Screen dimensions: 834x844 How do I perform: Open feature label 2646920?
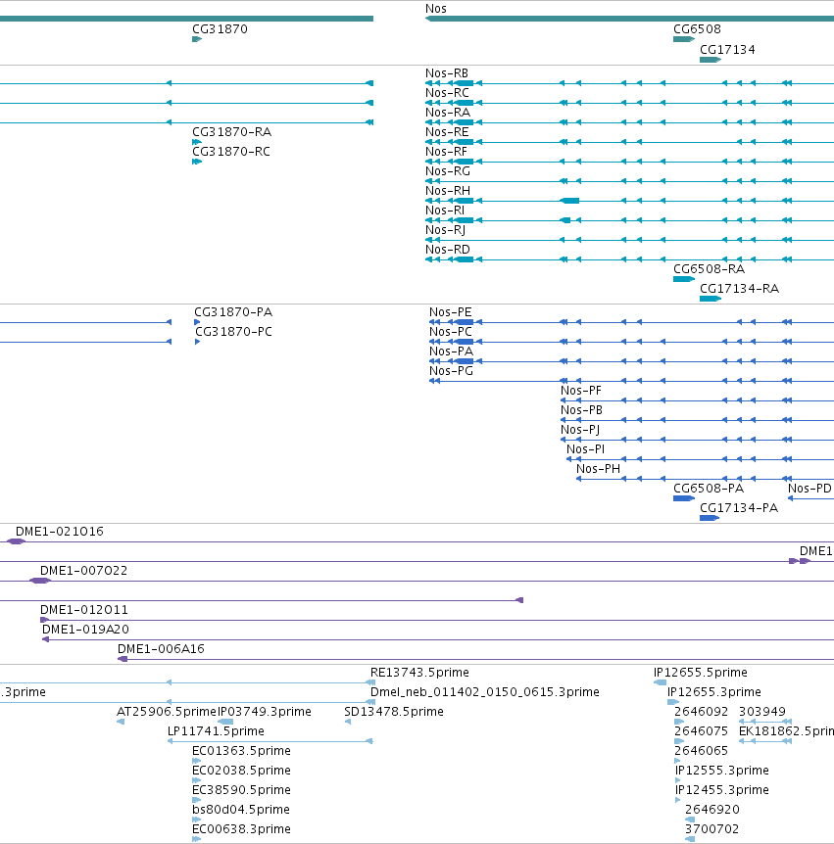coord(712,809)
